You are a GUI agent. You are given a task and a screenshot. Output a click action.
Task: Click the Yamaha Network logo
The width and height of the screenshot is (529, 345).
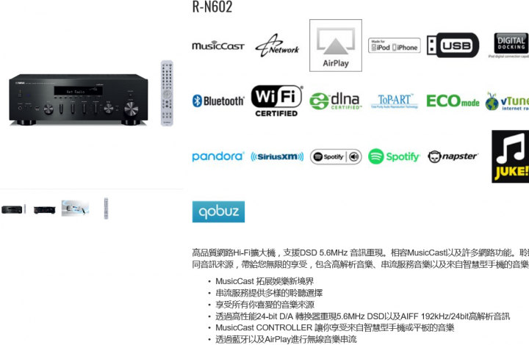[x=277, y=46]
